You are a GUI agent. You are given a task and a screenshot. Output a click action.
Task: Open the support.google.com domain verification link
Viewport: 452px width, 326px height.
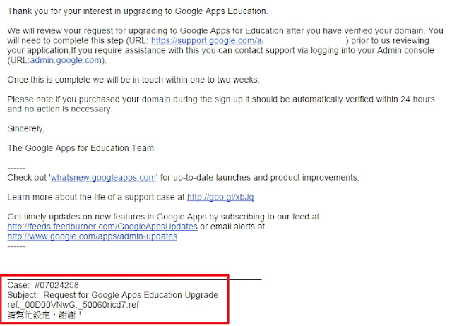click(x=207, y=41)
